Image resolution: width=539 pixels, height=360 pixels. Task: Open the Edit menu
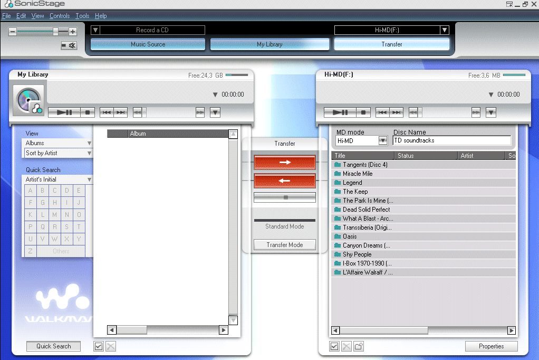[x=21, y=16]
